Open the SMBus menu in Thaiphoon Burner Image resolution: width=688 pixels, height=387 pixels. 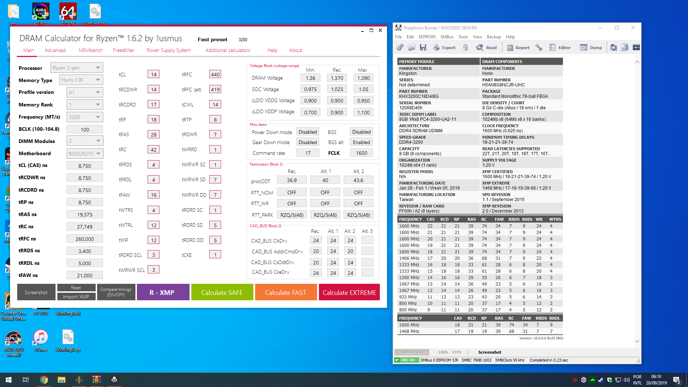(x=446, y=37)
